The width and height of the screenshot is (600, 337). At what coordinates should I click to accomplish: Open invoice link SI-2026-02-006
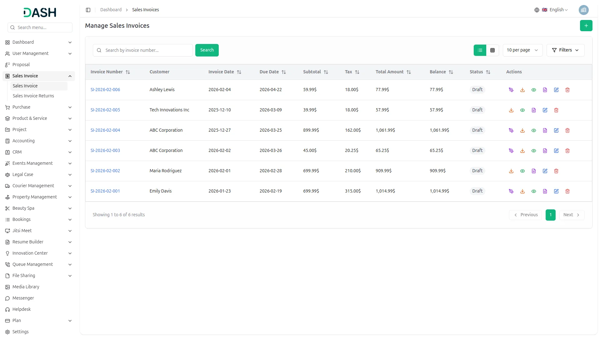105,90
